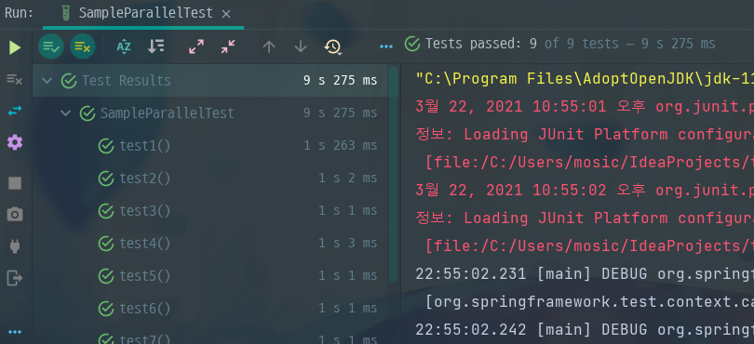This screenshot has width=754, height=344.
Task: Click the green Rerun tests play icon
Action: coord(15,47)
